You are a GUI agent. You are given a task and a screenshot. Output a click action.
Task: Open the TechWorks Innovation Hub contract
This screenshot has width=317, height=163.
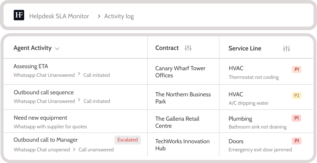(182, 145)
